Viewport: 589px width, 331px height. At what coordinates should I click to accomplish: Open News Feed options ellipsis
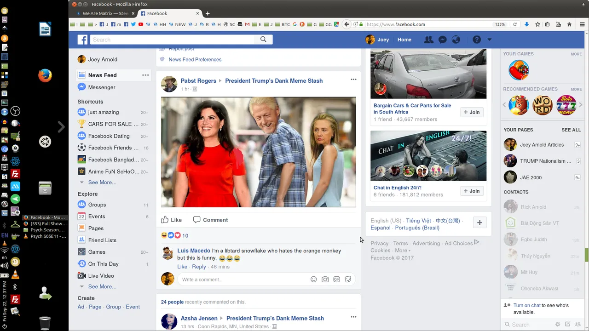pyautogui.click(x=145, y=75)
